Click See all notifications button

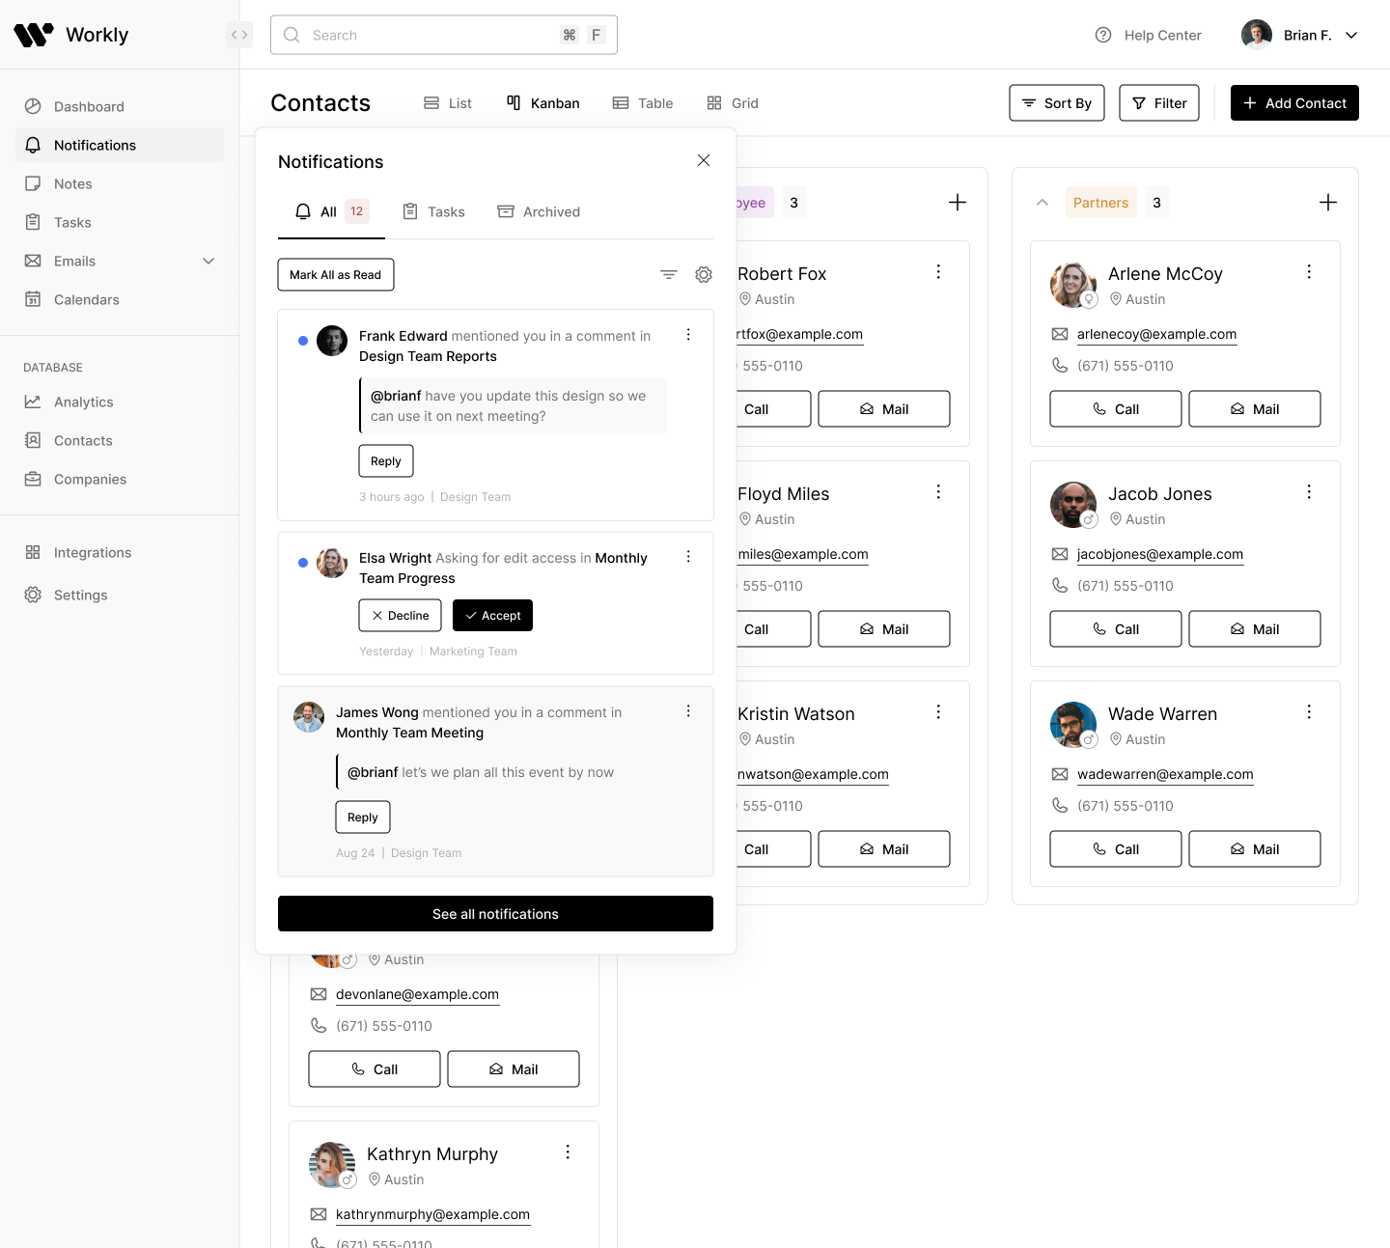click(495, 914)
